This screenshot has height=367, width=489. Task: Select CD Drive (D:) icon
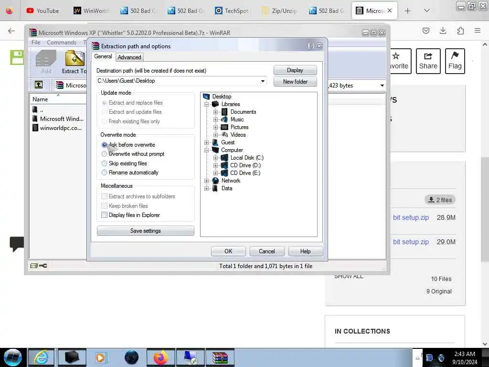[224, 165]
